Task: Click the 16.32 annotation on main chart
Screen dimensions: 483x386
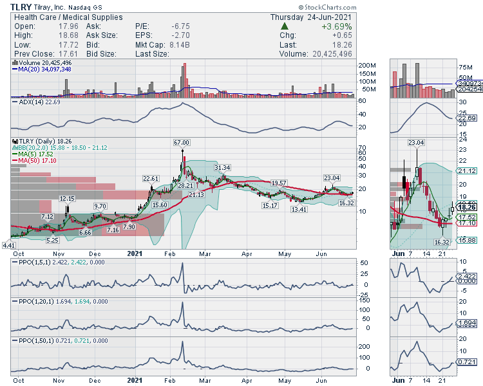Action: (346, 203)
